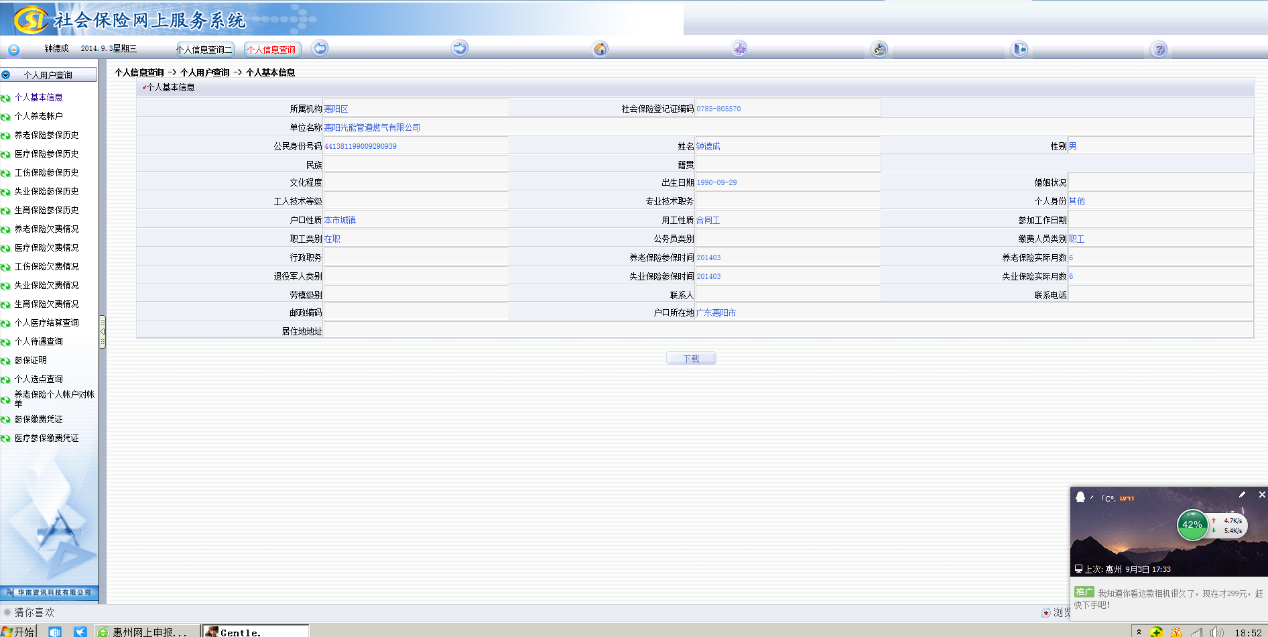Click the volume speaker tray icon

tap(1216, 632)
